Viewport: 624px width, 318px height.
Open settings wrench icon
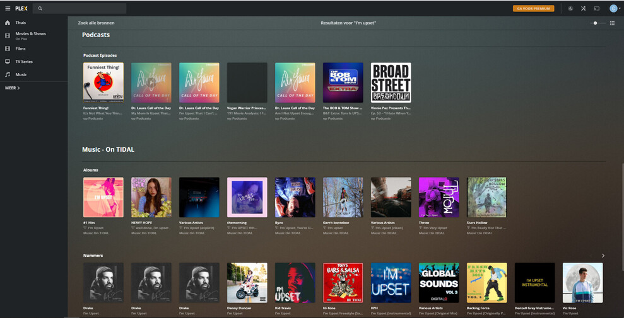tap(584, 8)
